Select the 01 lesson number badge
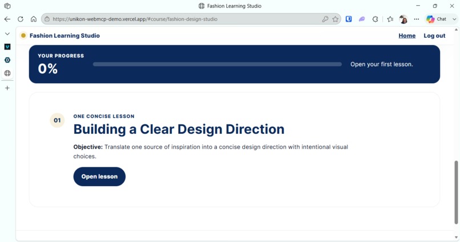Viewport: 460px width, 242px height. tap(57, 120)
